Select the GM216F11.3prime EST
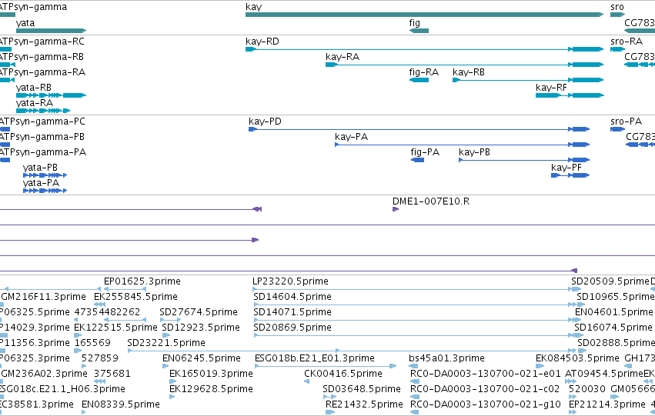 [x=2, y=305]
